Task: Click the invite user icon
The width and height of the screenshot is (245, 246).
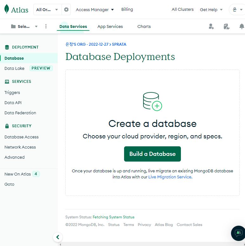Action: point(211,26)
